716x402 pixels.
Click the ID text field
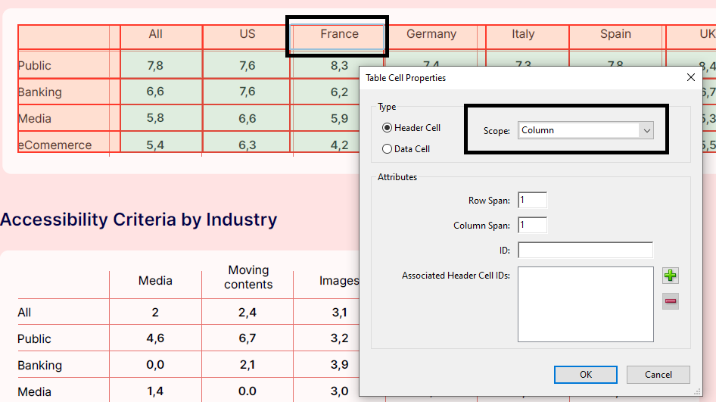click(585, 251)
